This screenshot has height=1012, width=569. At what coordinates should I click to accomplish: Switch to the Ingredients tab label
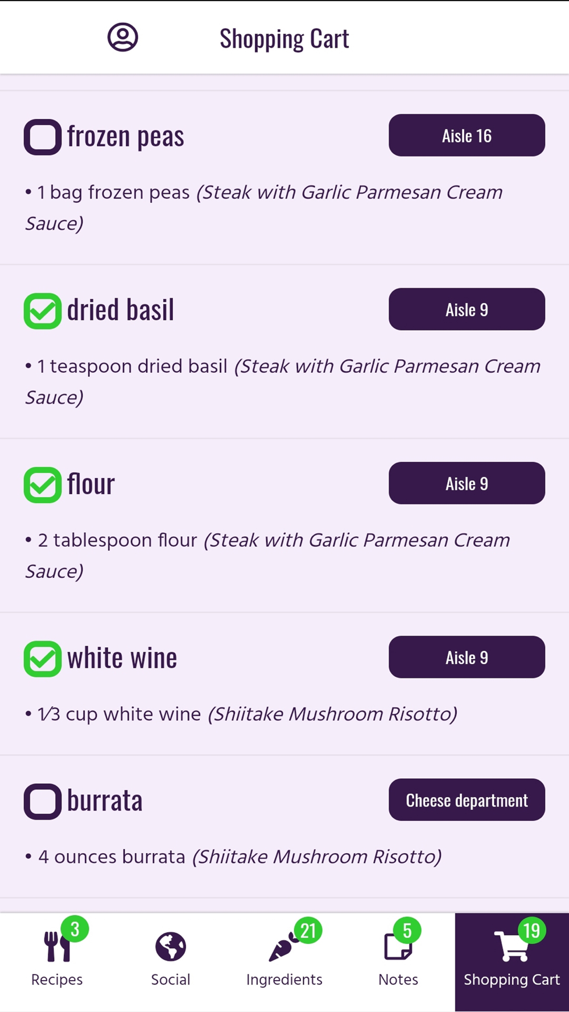coord(284,980)
